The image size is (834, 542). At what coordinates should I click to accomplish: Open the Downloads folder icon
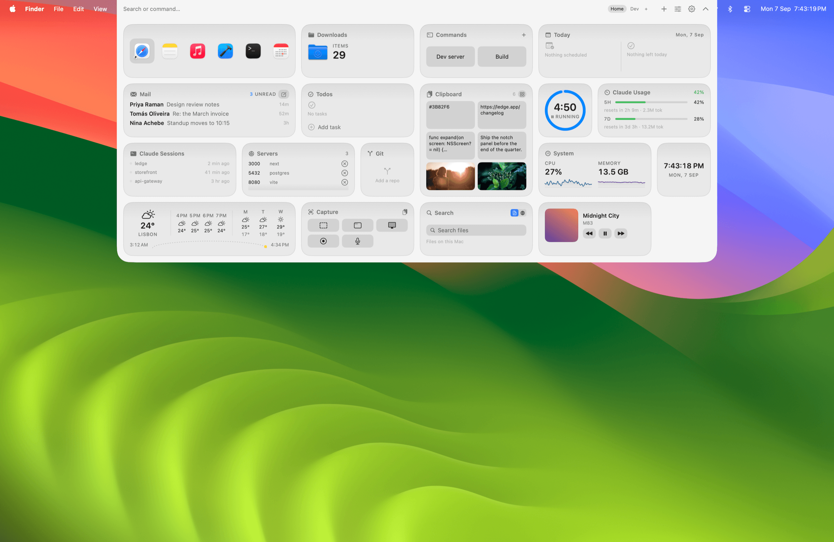pos(318,52)
